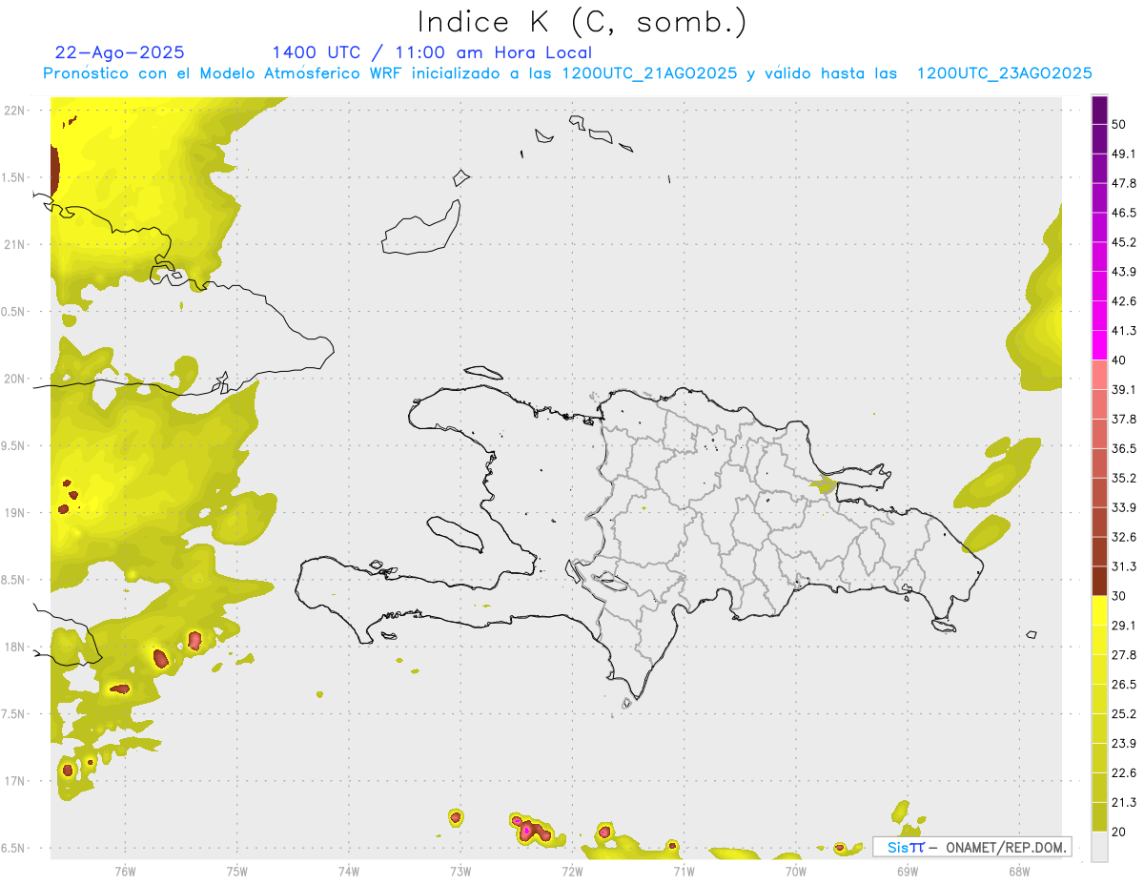Click the '73W' longitude label

[460, 871]
